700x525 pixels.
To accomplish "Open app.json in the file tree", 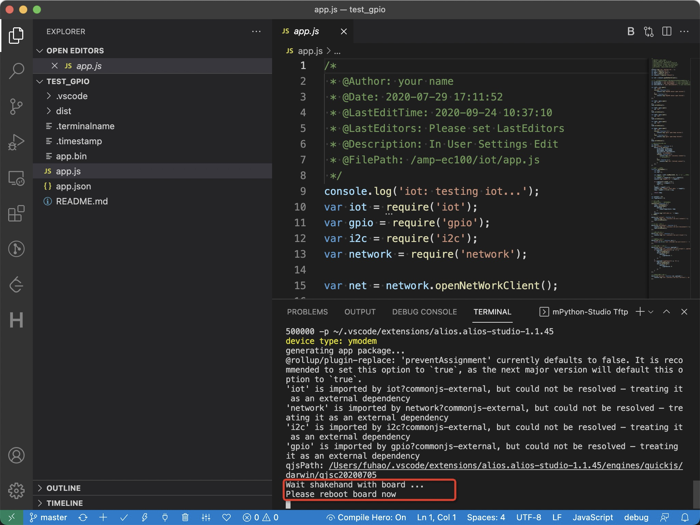I will pos(152,186).
